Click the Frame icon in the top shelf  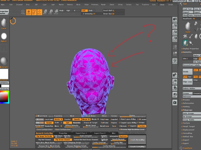pos(23,12)
